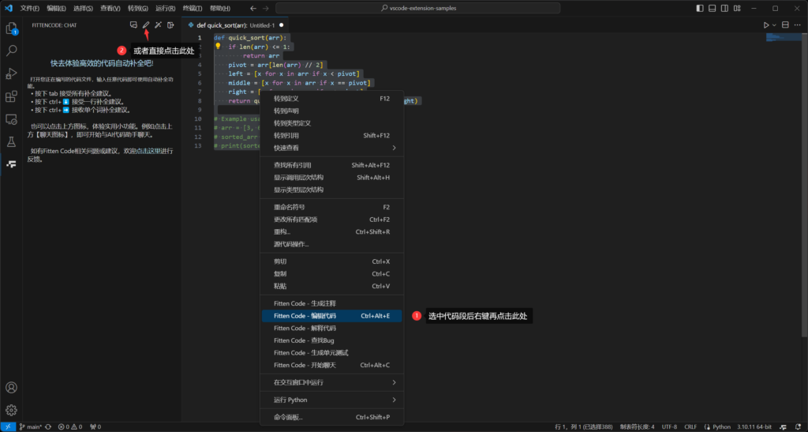Click the Fitten Code sidebar icon

[11, 164]
